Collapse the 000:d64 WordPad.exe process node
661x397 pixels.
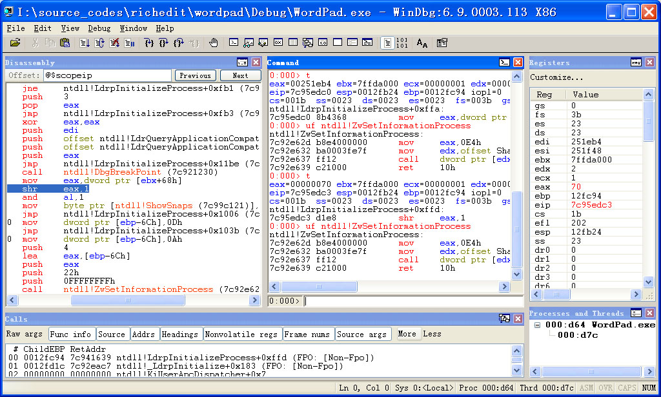[x=538, y=325]
